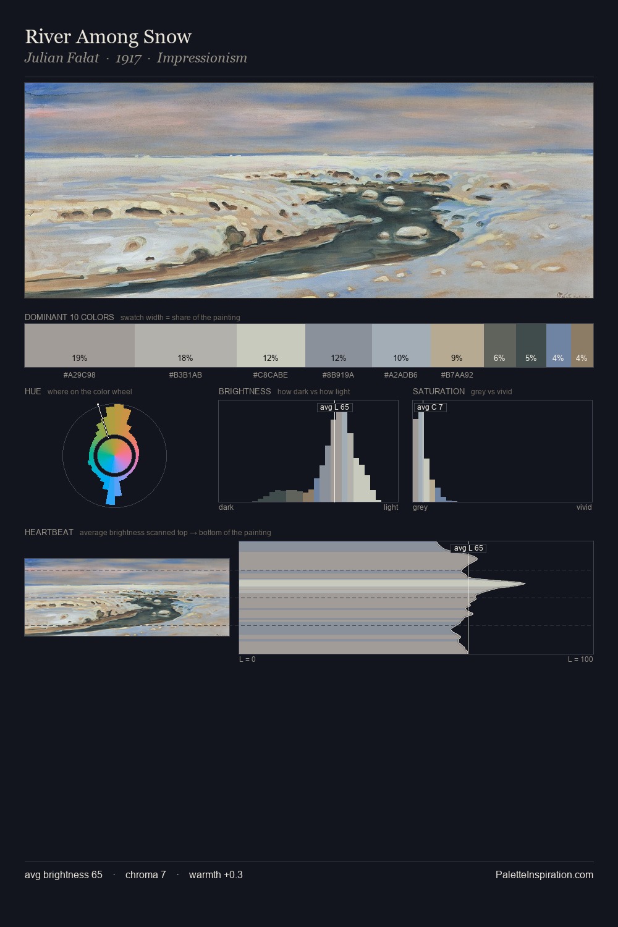This screenshot has height=927, width=618.
Task: Click the 6% dark grey swatch
Action: coord(500,345)
